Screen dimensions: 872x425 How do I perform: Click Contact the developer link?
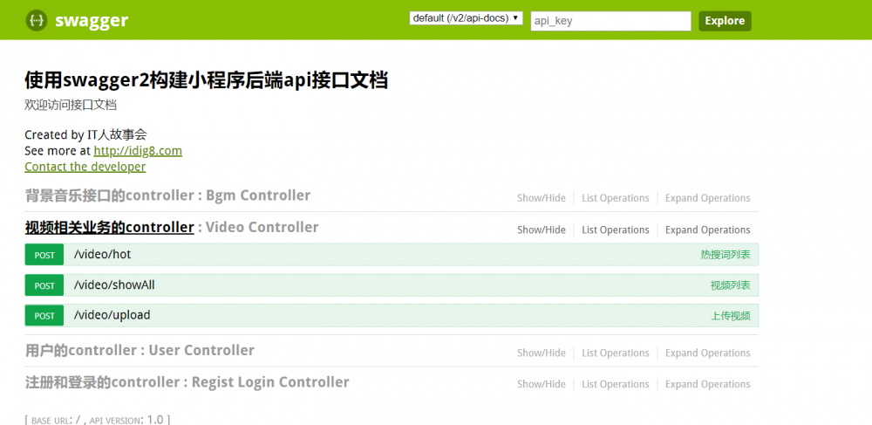click(x=85, y=167)
